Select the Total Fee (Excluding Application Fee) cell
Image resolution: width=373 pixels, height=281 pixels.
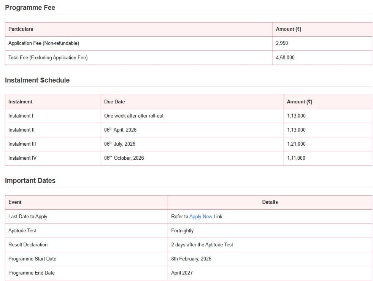click(48, 58)
